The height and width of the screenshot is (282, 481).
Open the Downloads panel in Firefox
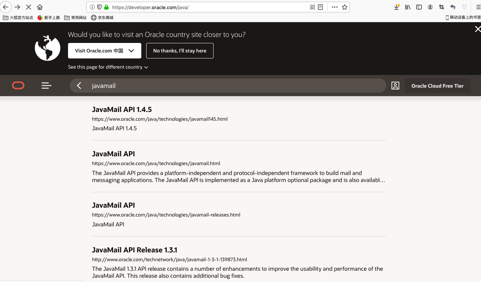[x=397, y=7]
